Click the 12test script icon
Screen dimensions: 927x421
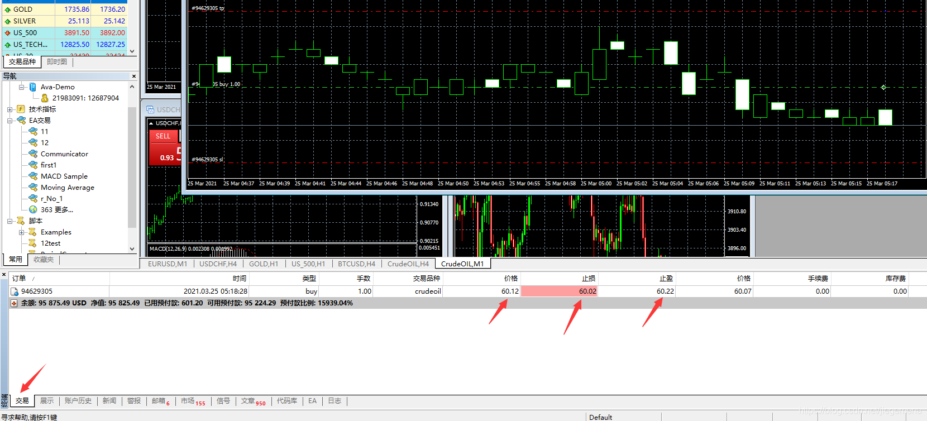pos(33,243)
